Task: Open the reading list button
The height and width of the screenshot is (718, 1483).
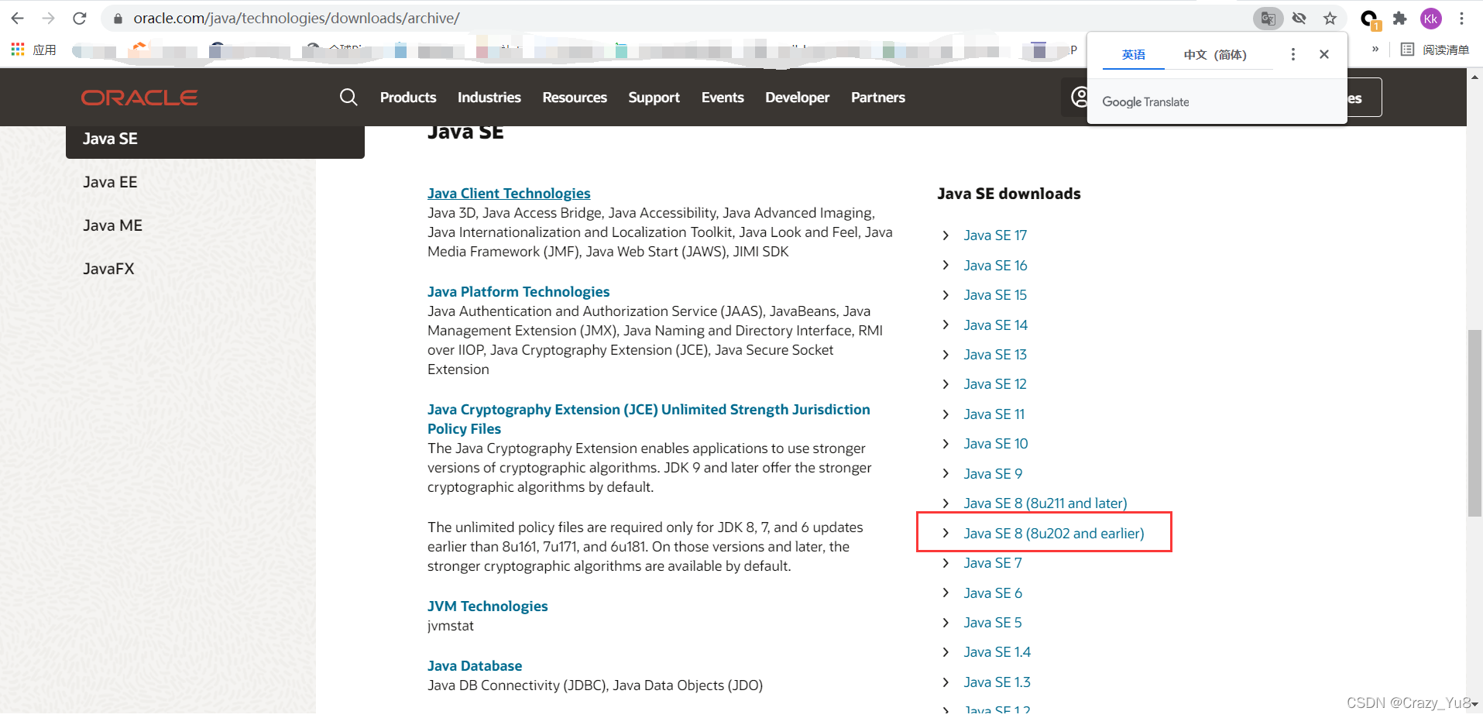Action: pos(1435,50)
